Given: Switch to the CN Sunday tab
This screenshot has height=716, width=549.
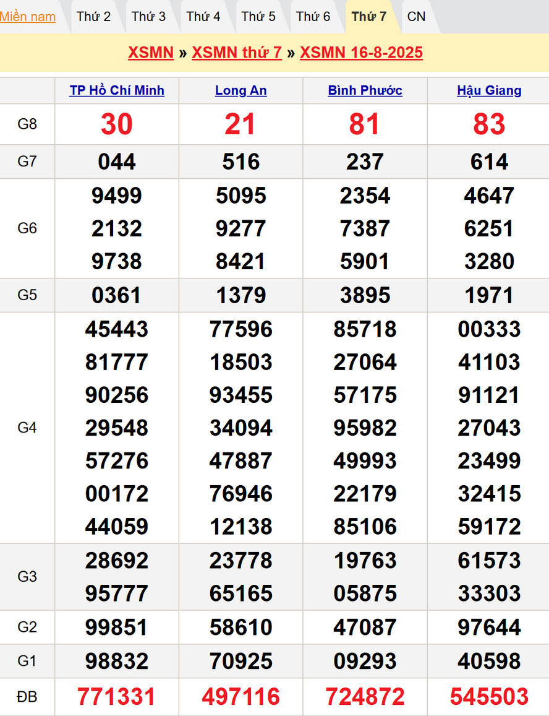Looking at the screenshot, I should coord(417,17).
